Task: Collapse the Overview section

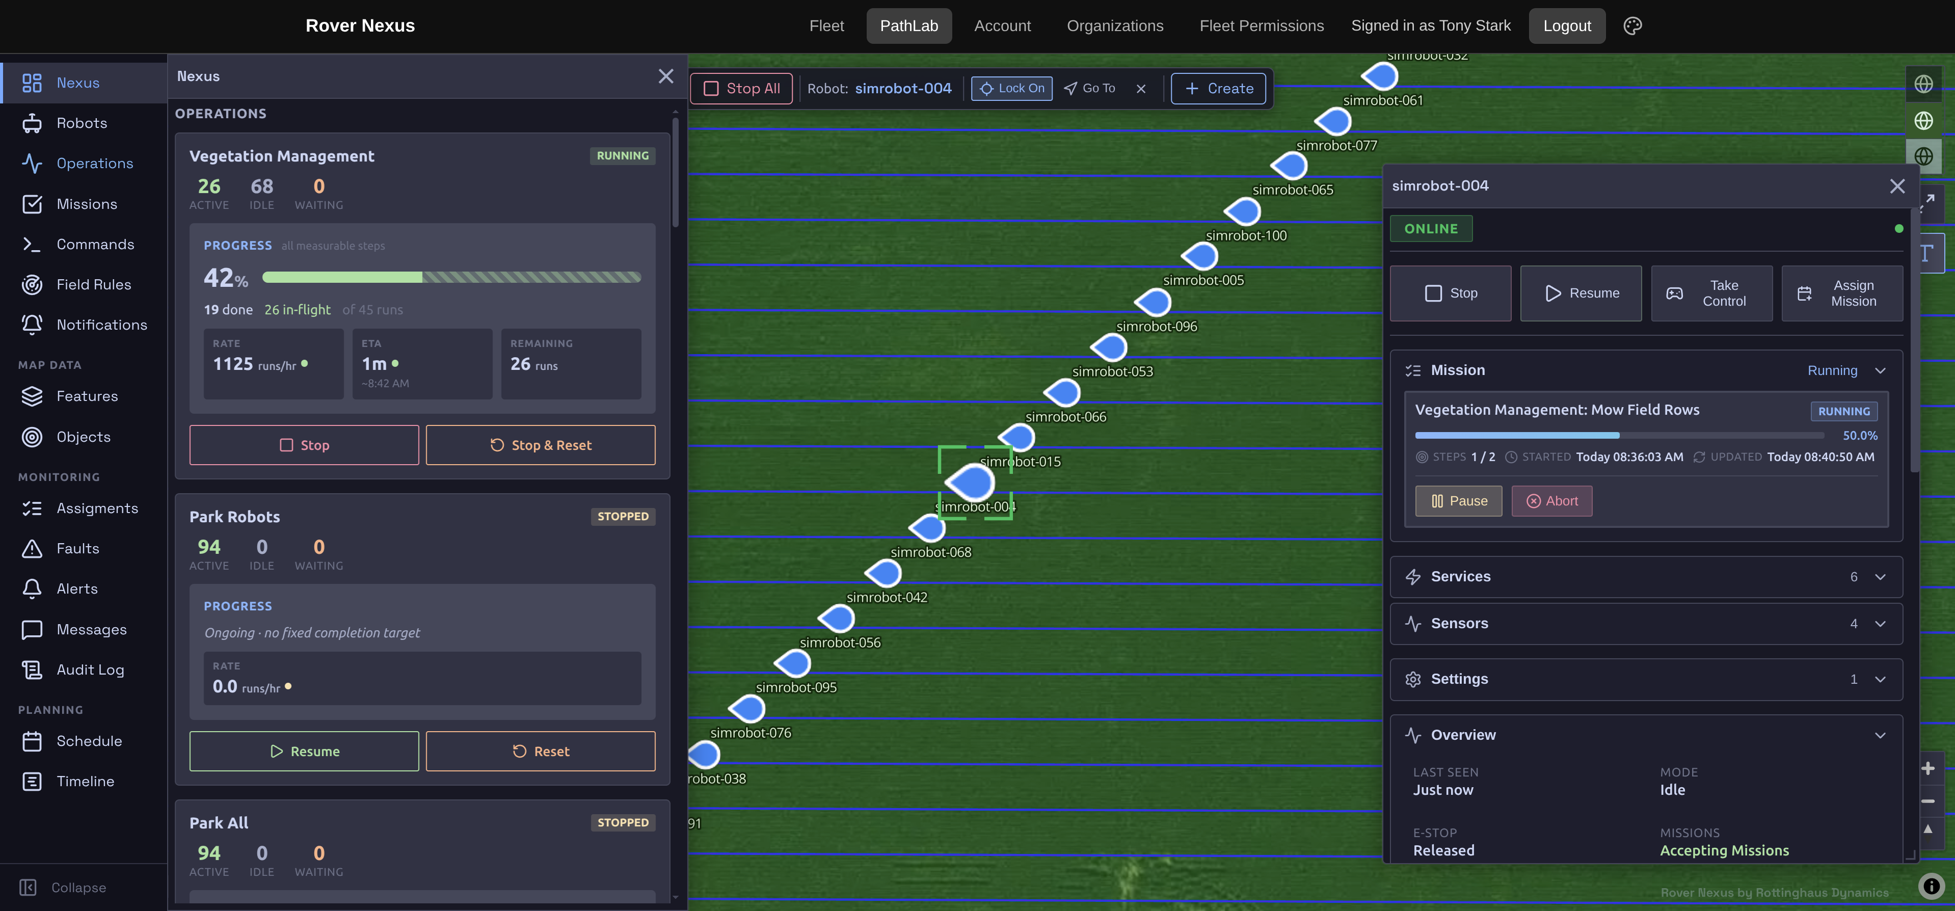Action: pos(1880,735)
